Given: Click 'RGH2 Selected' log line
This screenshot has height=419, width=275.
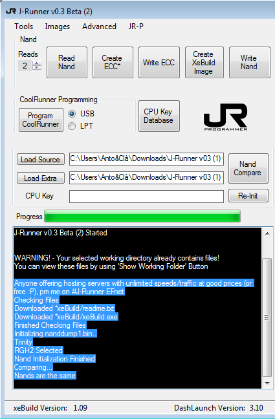Looking at the screenshot, I should (x=39, y=350).
